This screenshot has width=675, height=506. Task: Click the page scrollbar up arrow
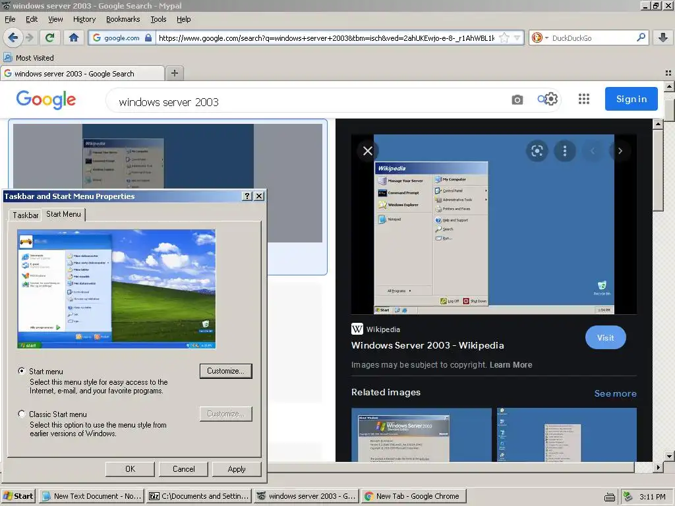pyautogui.click(x=669, y=86)
